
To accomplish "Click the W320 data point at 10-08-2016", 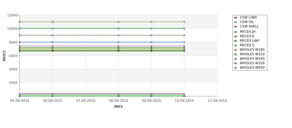I will tap(184, 42).
